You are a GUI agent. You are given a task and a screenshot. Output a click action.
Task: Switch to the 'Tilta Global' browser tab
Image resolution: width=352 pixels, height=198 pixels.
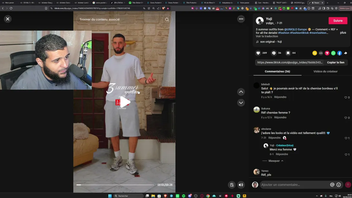[137, 3]
